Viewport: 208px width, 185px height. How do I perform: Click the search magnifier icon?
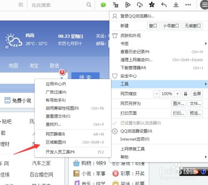pyautogui.click(x=89, y=5)
